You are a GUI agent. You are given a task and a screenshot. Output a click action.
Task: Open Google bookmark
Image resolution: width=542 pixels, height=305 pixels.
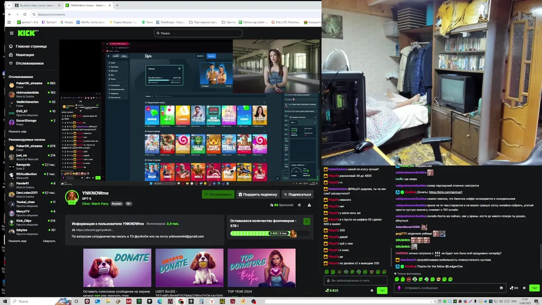tap(66, 22)
